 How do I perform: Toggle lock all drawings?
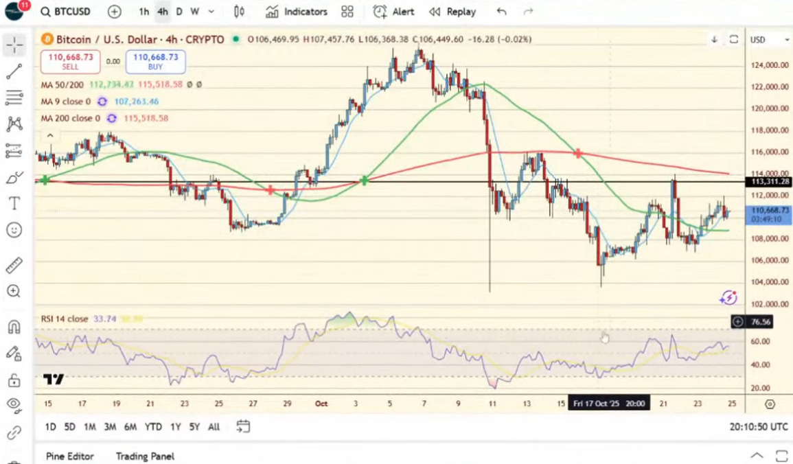click(x=14, y=380)
